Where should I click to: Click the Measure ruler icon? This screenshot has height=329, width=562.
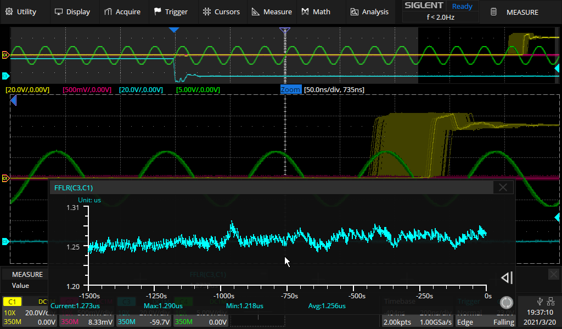click(256, 12)
